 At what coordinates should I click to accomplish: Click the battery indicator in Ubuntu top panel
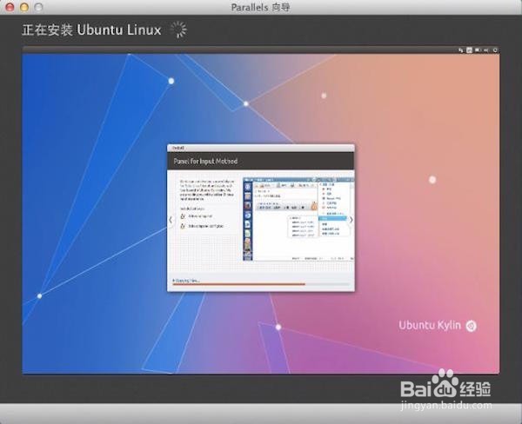478,50
